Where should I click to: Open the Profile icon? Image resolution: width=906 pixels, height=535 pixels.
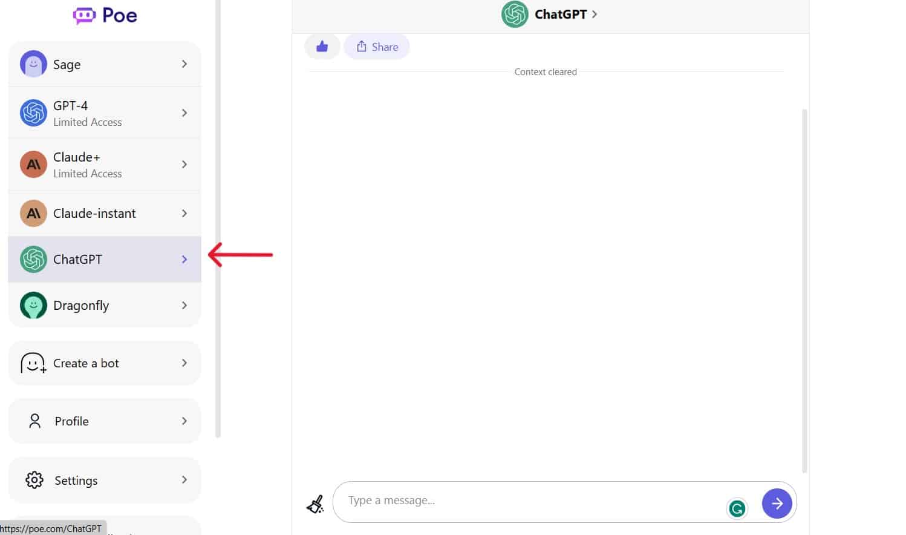34,421
